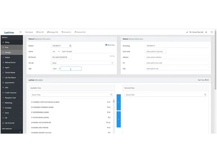
Task: Toggle the WhatsApp checkbox
Action: (x=106, y=45)
